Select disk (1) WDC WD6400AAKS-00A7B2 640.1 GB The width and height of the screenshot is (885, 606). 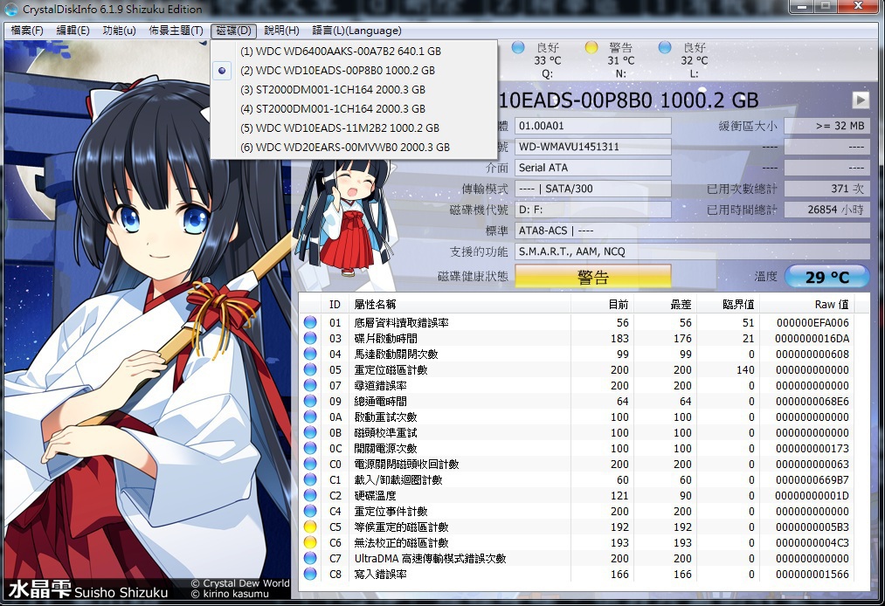[x=354, y=52]
